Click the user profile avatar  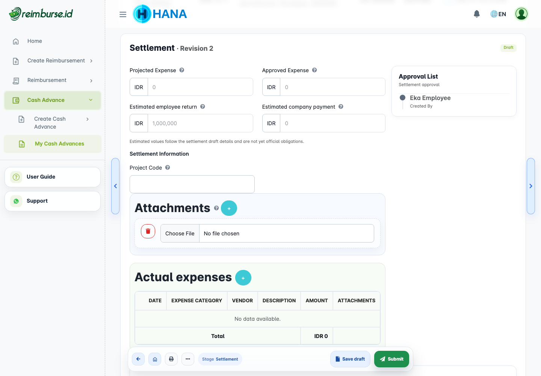[x=521, y=14]
